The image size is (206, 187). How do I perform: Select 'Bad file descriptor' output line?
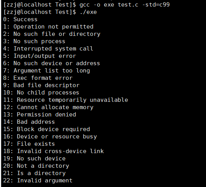coord(41,85)
